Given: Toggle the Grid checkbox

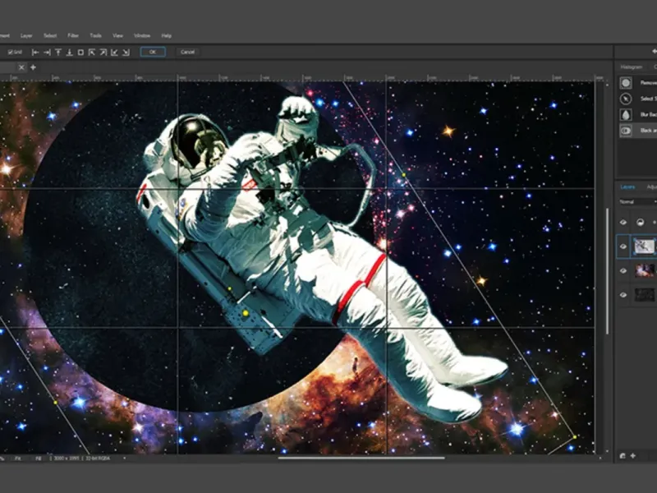Looking at the screenshot, I should [x=10, y=52].
